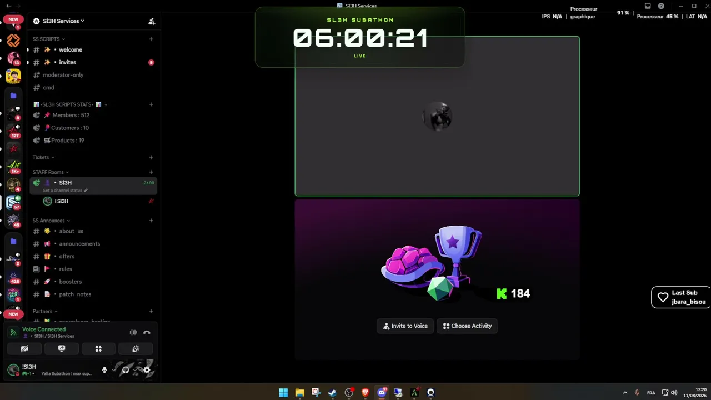
Task: Create a channel in STAFF Rooms
Action: coord(151,172)
